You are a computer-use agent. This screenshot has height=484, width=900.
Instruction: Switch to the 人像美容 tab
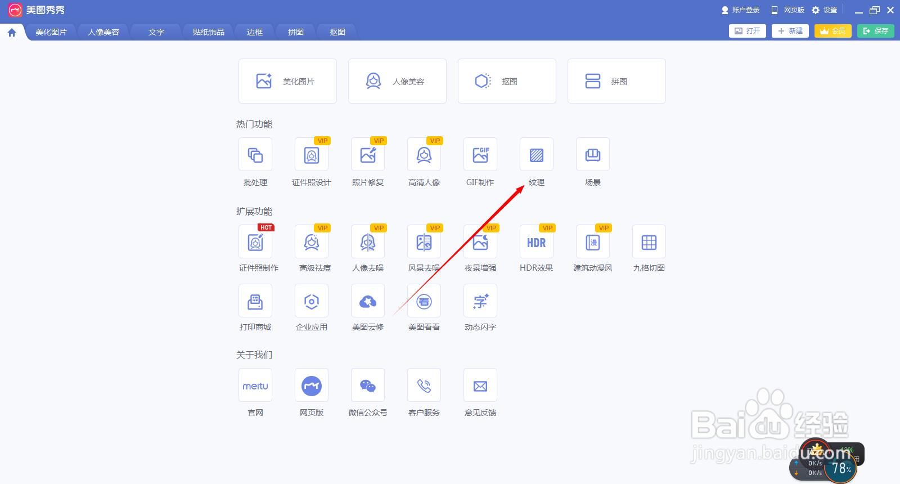103,32
